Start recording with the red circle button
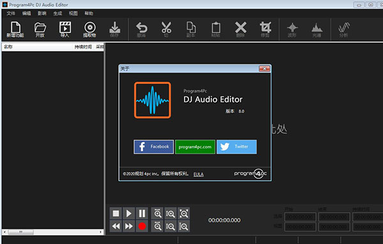 point(142,226)
